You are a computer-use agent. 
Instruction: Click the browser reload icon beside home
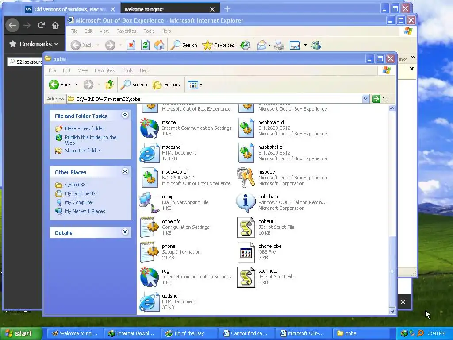click(x=41, y=25)
